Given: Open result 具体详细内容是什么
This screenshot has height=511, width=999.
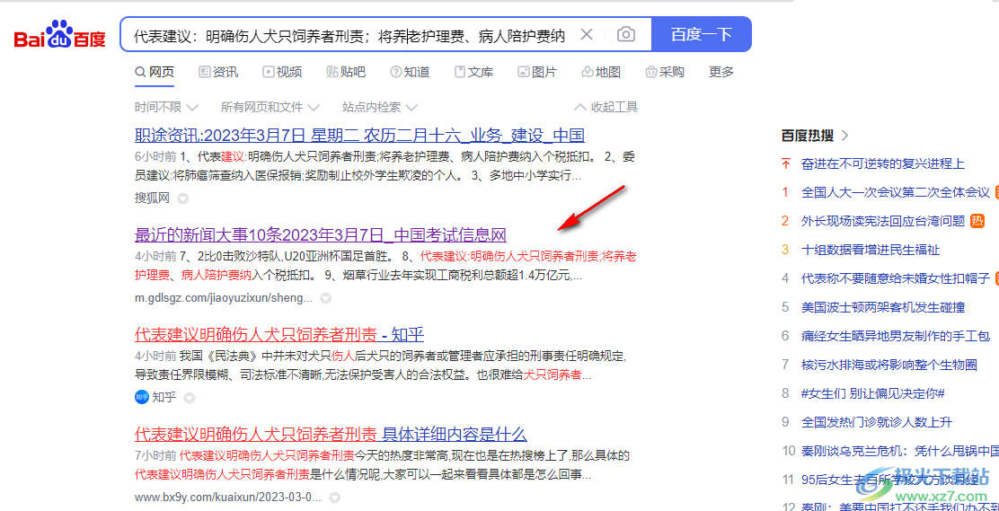Looking at the screenshot, I should coord(331,435).
